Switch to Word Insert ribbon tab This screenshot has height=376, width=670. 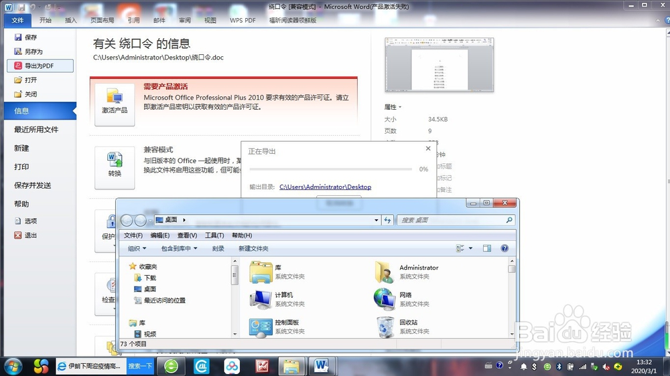tap(70, 20)
